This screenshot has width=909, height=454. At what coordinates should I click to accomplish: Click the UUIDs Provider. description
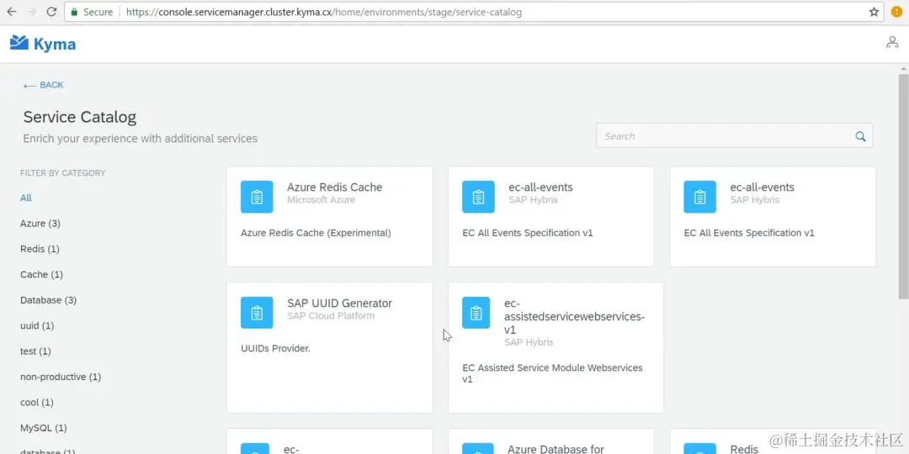coord(275,349)
